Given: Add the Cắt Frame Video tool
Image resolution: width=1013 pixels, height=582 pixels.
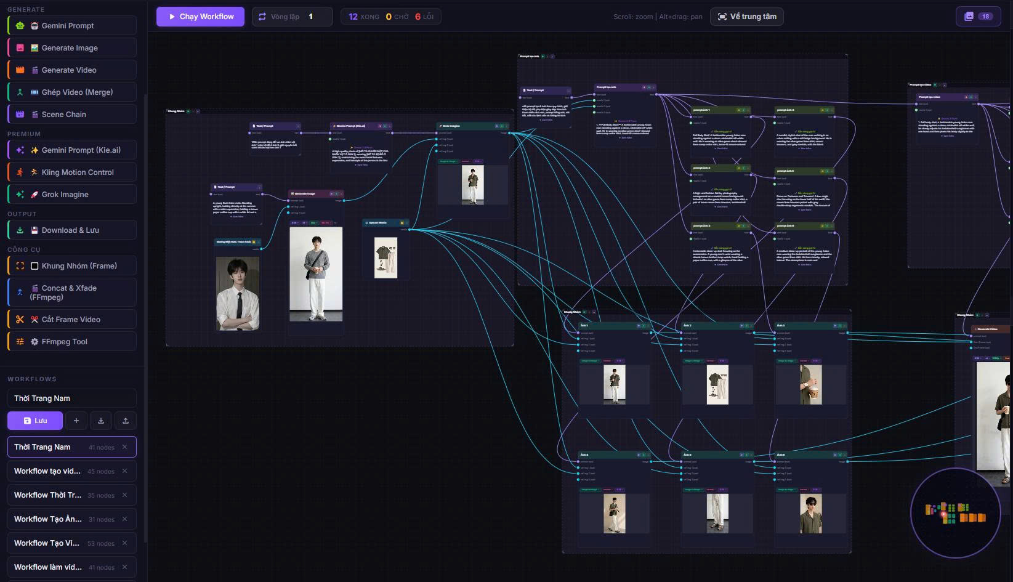Looking at the screenshot, I should (x=72, y=319).
